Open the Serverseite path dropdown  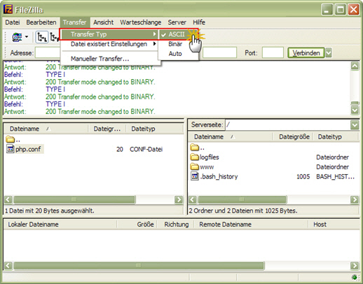click(x=355, y=125)
